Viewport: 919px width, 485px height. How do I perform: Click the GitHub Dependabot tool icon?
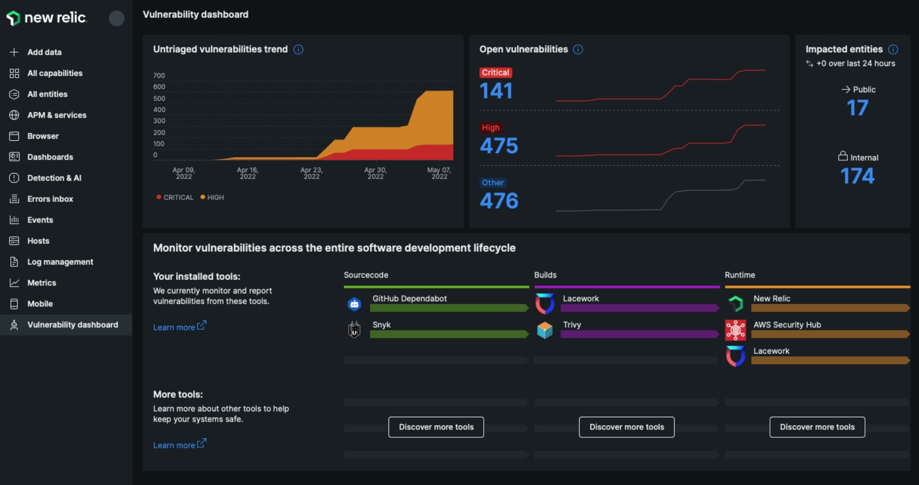coord(355,304)
